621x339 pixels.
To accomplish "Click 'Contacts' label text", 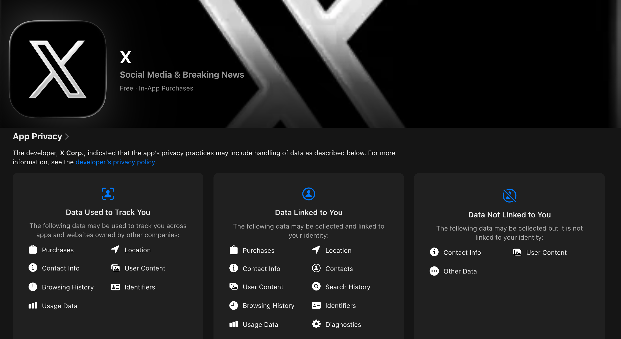I will point(339,269).
